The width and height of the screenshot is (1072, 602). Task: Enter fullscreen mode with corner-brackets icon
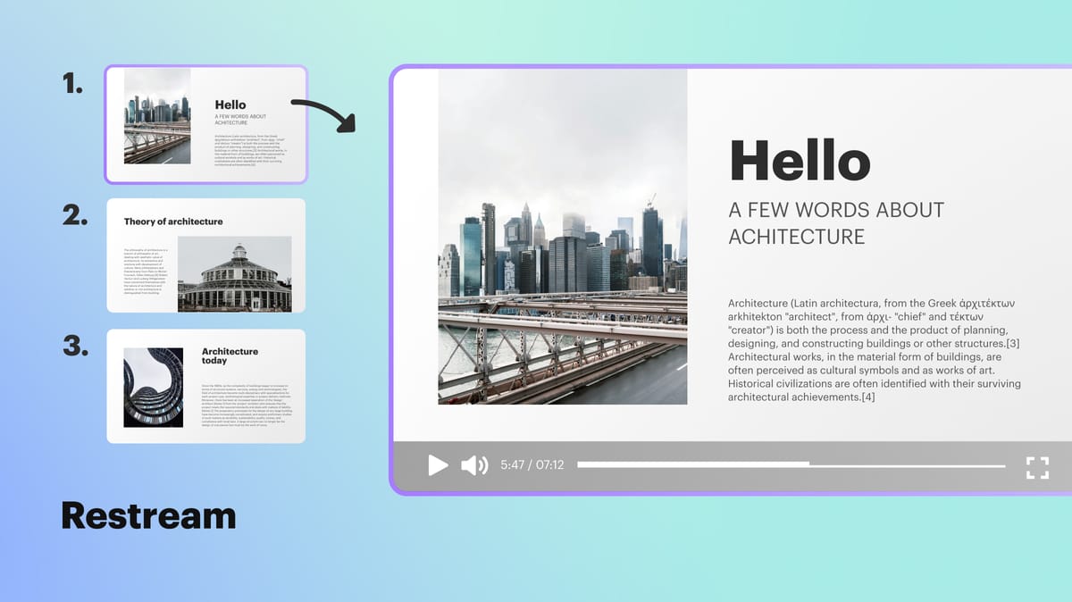point(1037,466)
